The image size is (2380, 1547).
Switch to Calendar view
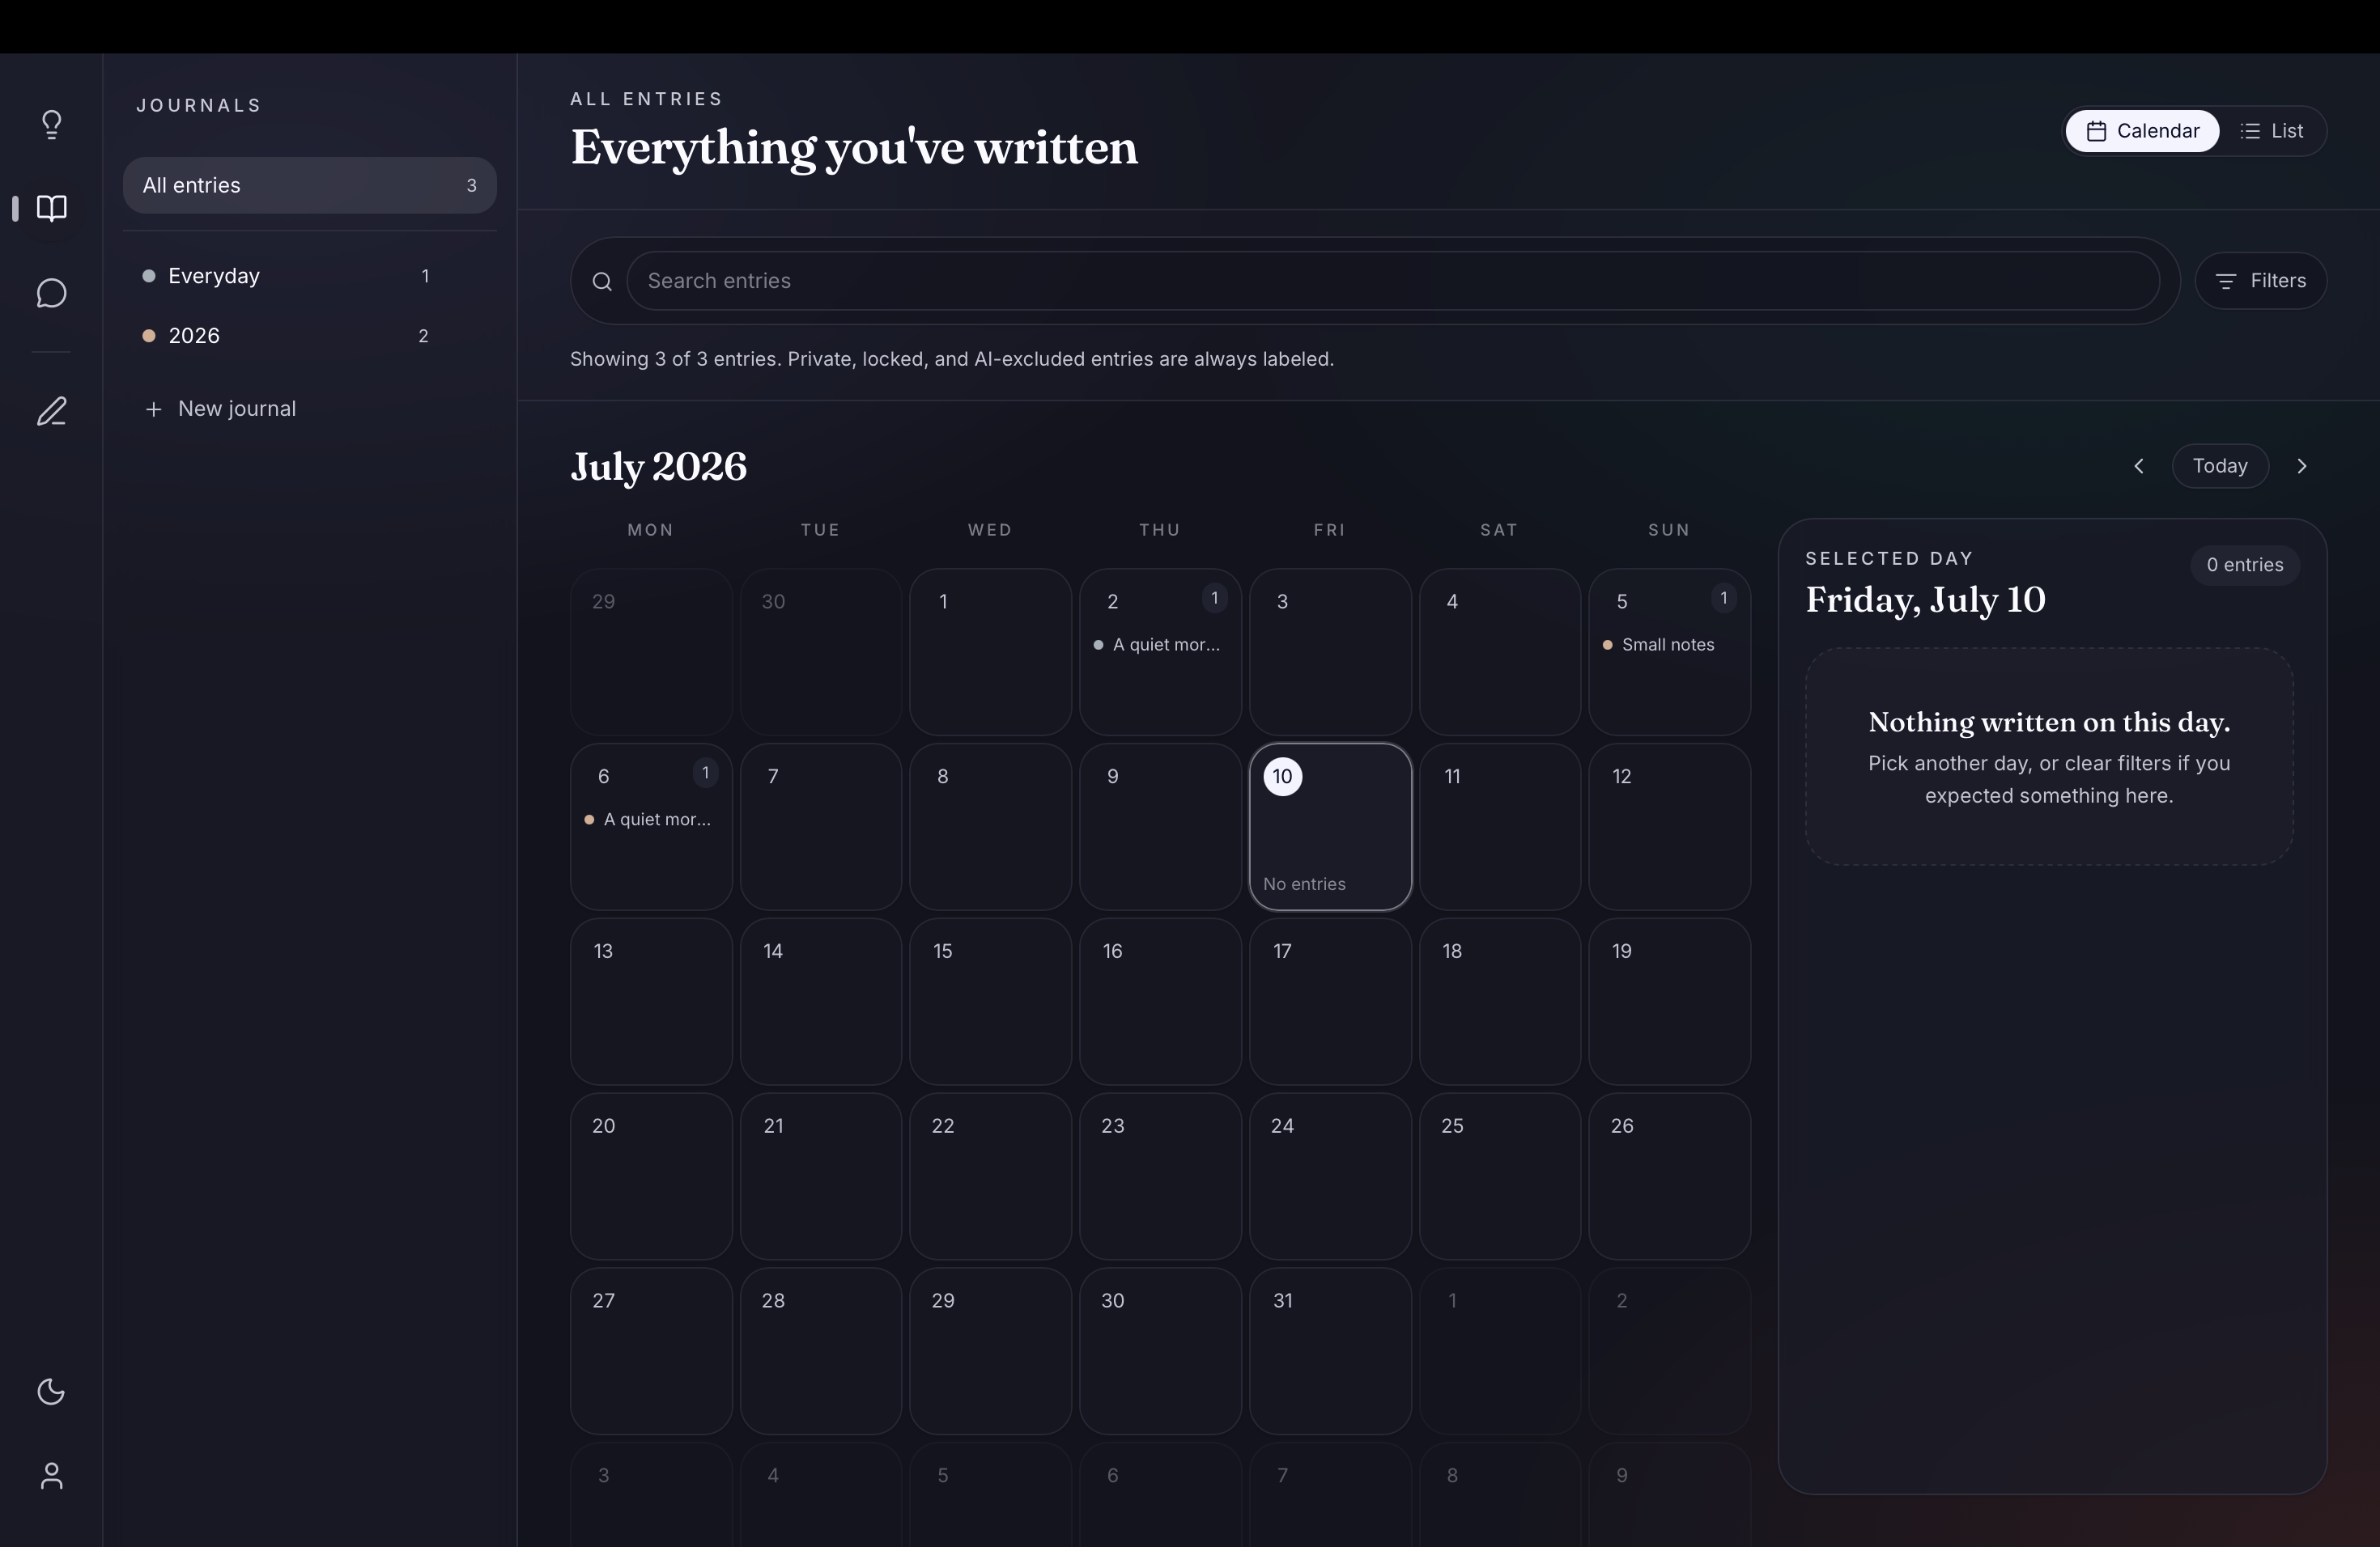point(2142,131)
